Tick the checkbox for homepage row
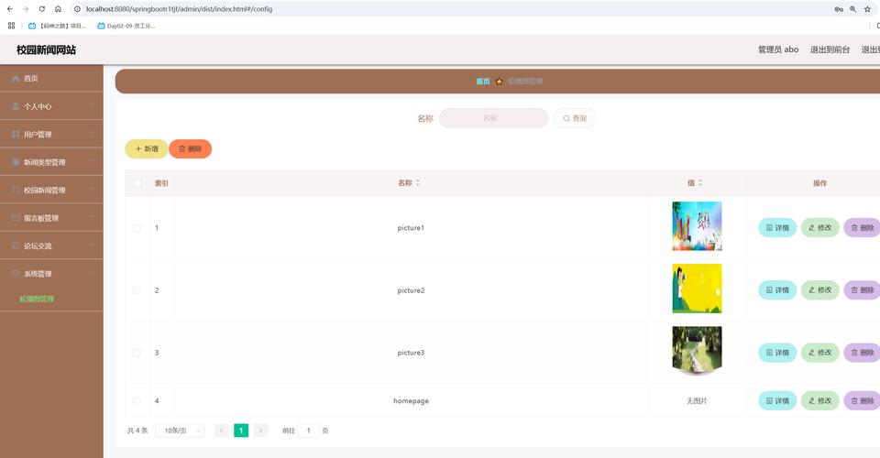The height and width of the screenshot is (458, 880). click(x=137, y=401)
